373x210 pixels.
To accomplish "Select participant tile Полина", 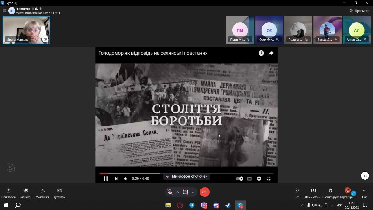I will [x=298, y=30].
